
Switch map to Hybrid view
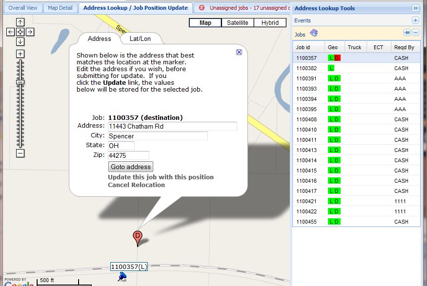point(270,23)
